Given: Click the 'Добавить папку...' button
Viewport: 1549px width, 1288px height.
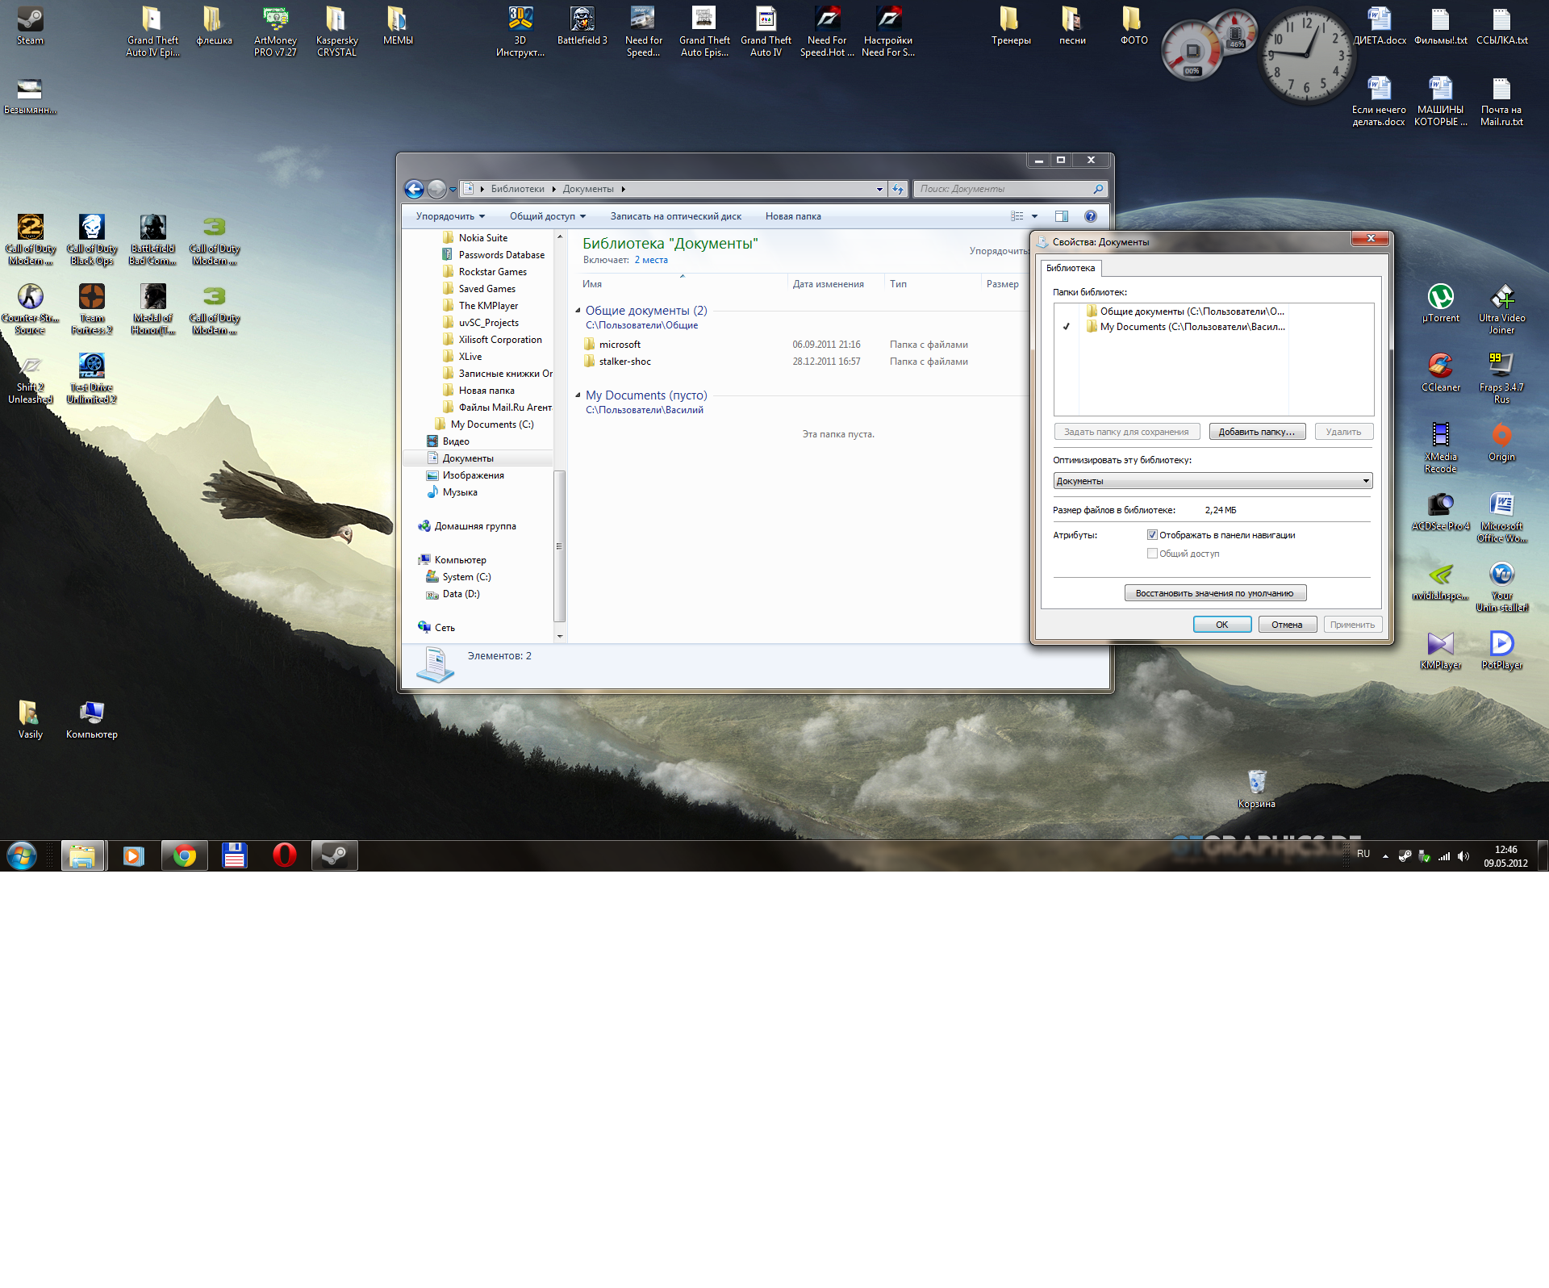Looking at the screenshot, I should point(1257,432).
